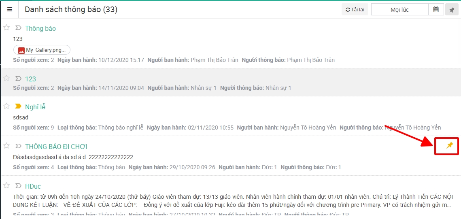
Task: Click the tag icon beside HDuc title
Action: pos(18,186)
